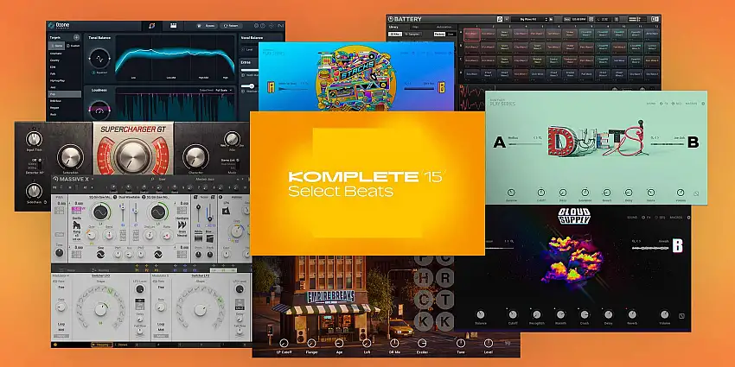
Task: Click the Battery logo icon
Action: tap(391, 19)
